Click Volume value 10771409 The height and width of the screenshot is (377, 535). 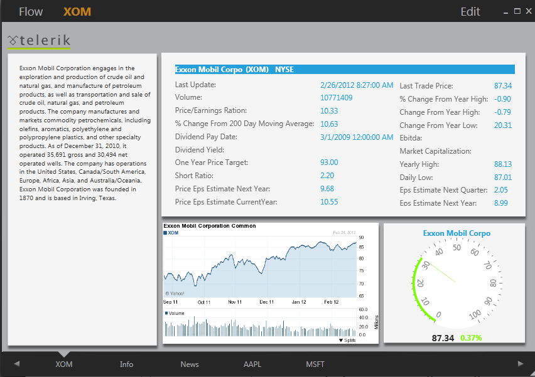pyautogui.click(x=336, y=98)
